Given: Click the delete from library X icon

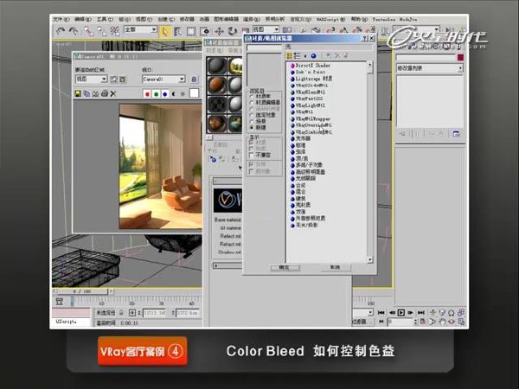Looking at the screenshot, I should [337, 55].
